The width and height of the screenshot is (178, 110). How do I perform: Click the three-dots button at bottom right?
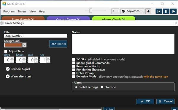click(174, 109)
